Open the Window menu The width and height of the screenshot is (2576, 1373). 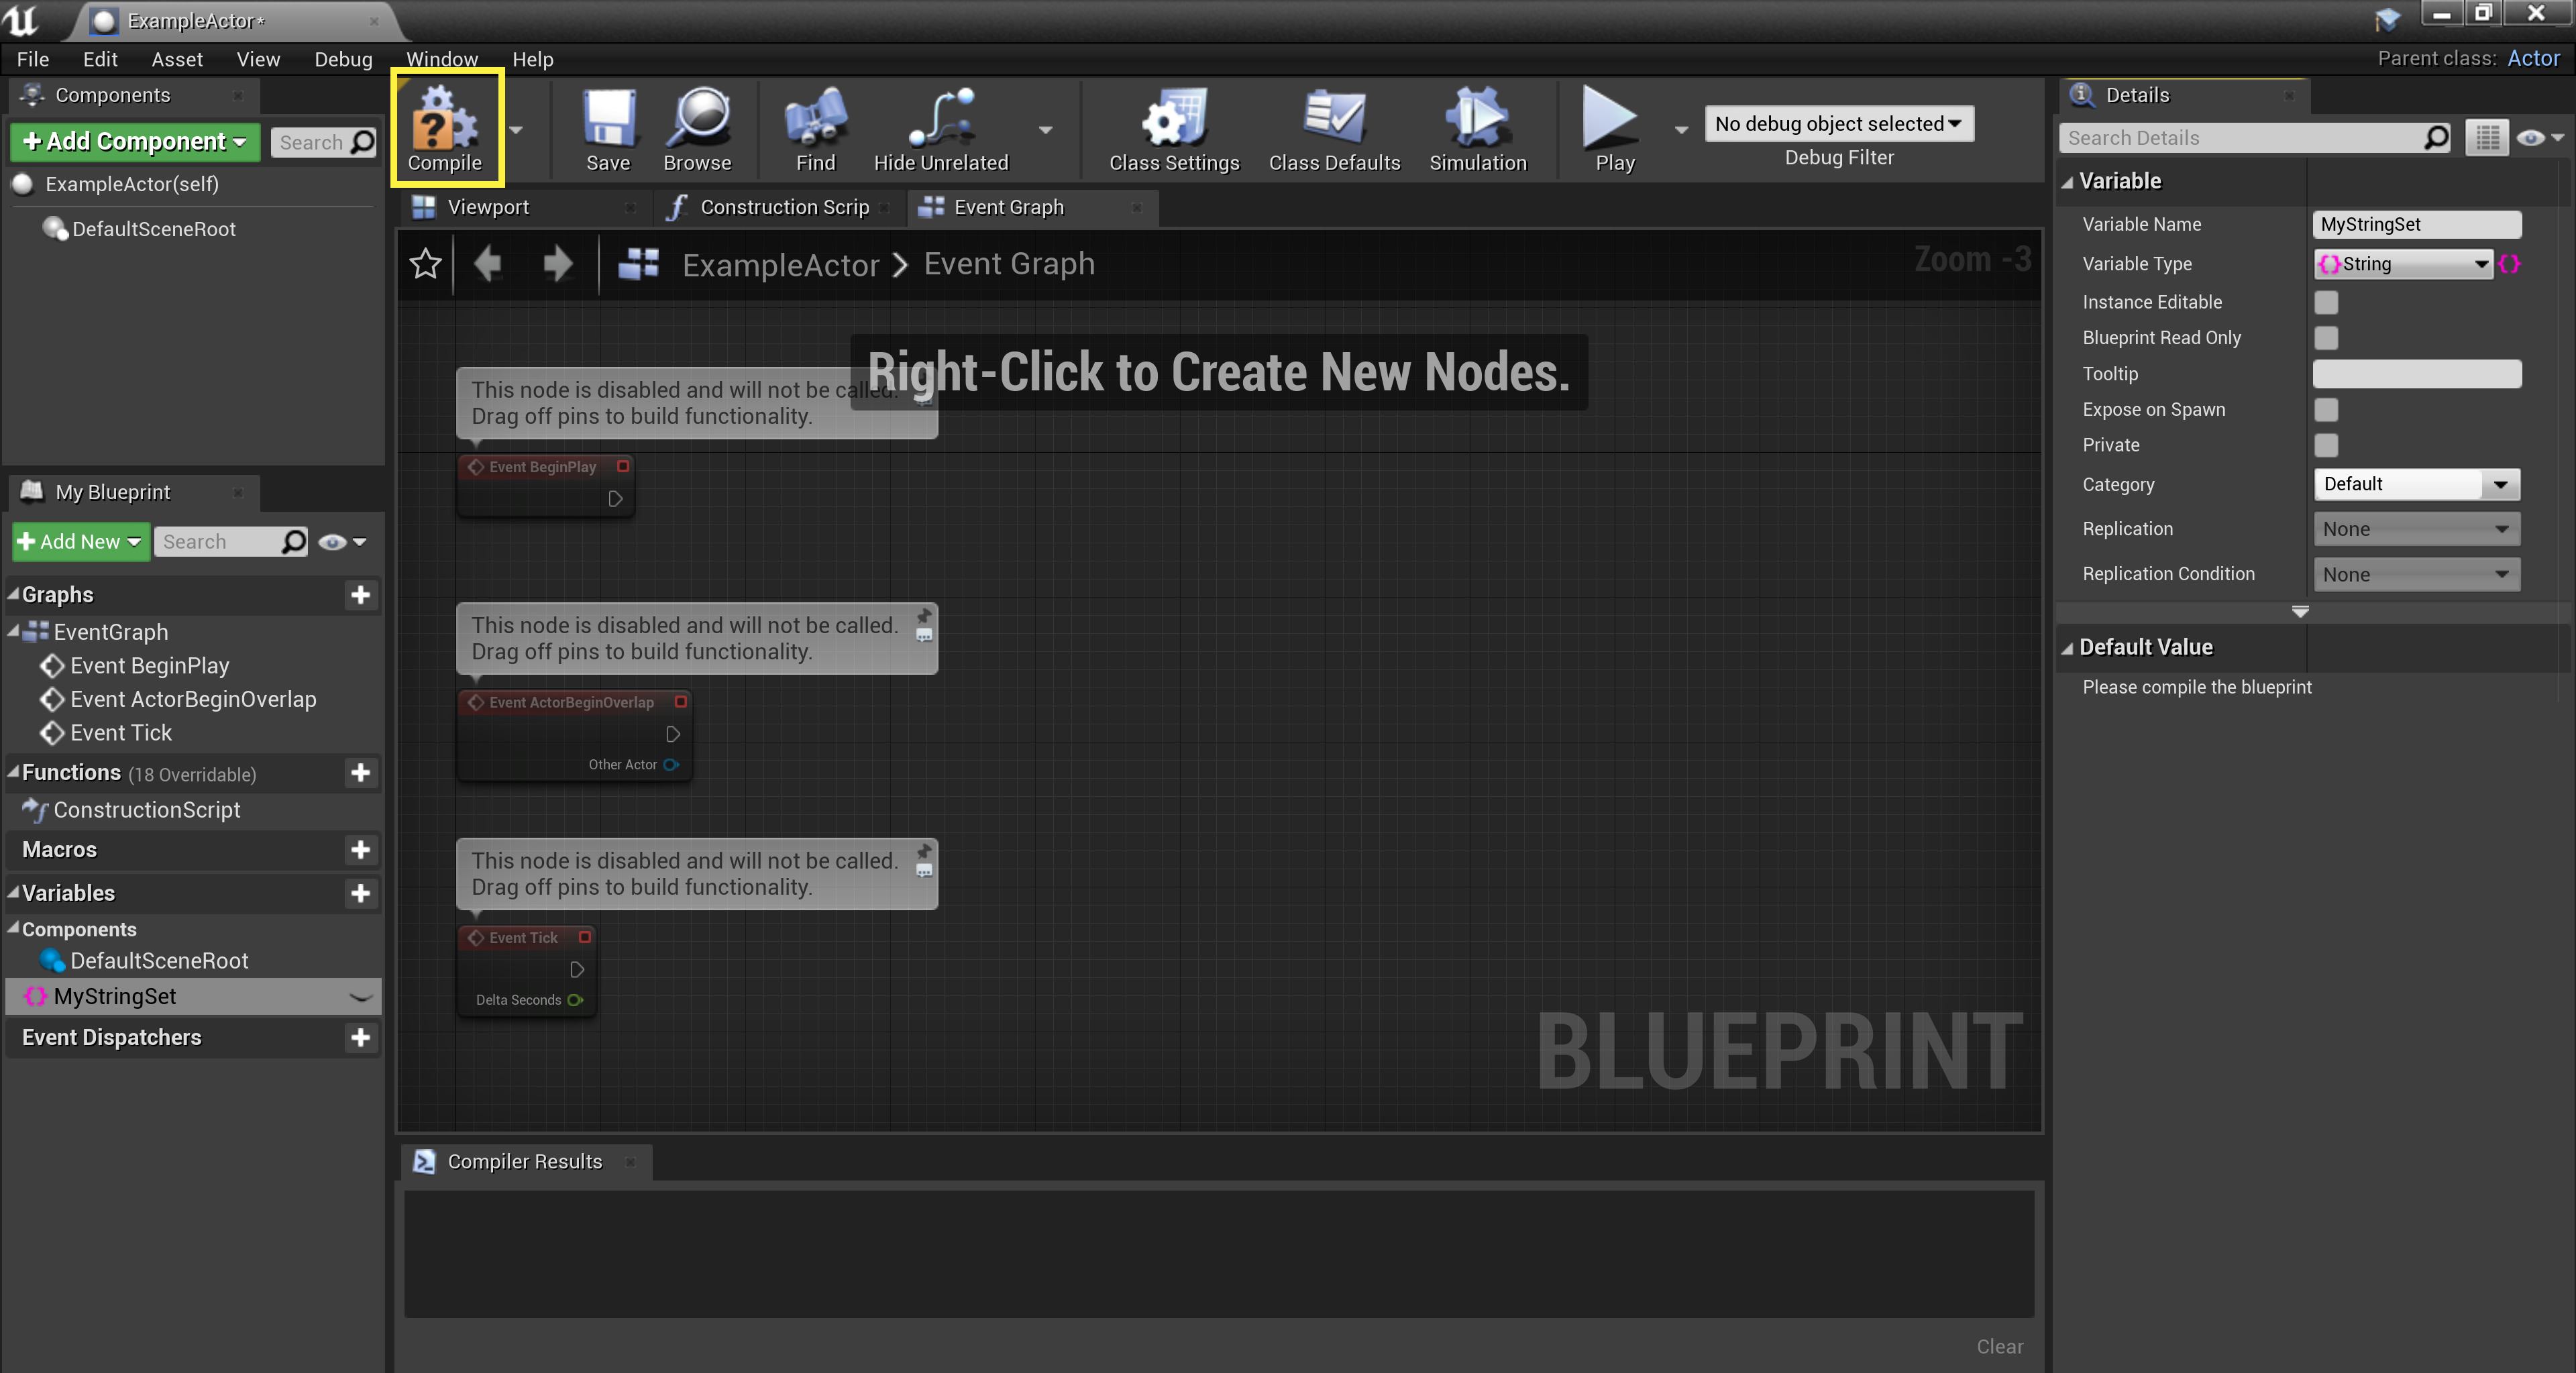pyautogui.click(x=442, y=59)
